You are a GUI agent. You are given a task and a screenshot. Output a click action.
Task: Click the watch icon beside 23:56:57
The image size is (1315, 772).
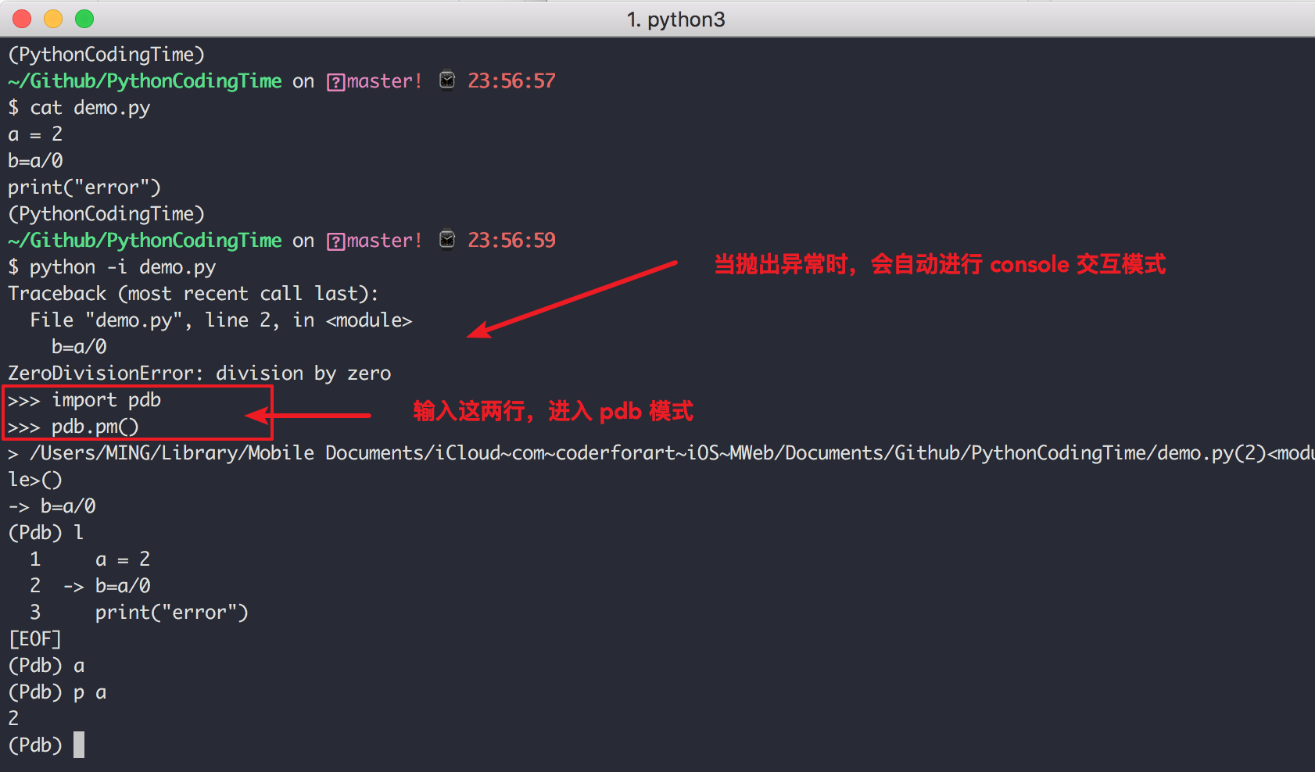coord(447,80)
